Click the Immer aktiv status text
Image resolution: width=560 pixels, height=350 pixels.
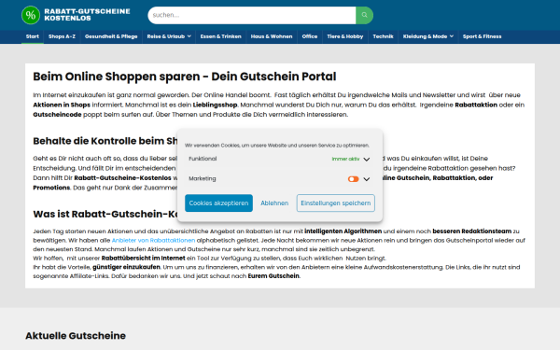[345, 159]
